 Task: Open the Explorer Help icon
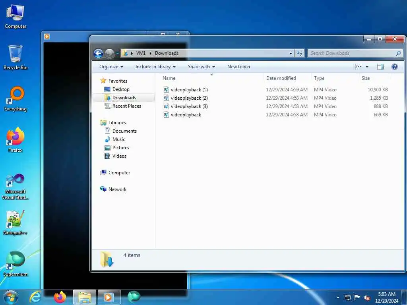395,67
